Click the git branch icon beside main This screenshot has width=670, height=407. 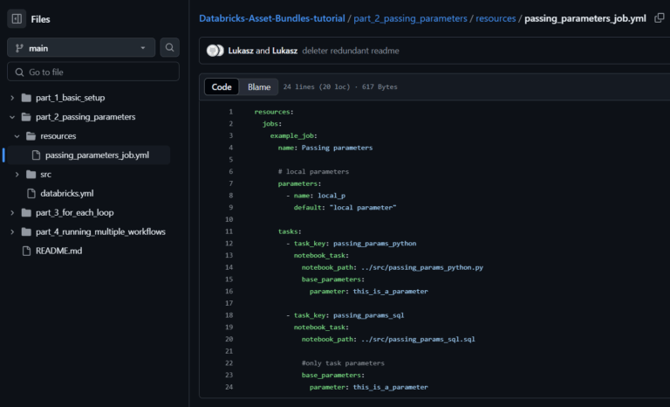click(19, 48)
